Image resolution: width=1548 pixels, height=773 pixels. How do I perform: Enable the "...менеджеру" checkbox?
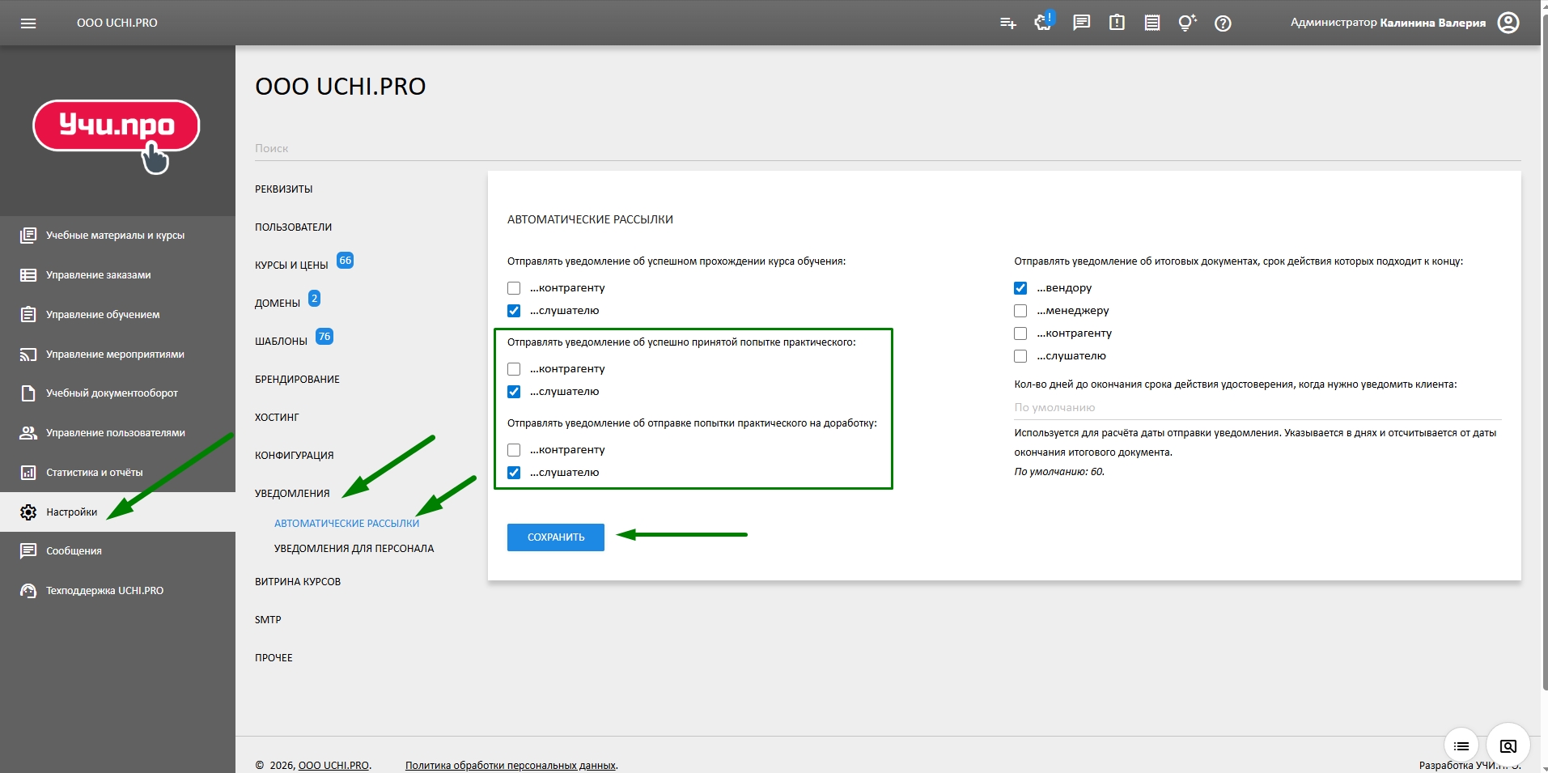(x=1020, y=311)
